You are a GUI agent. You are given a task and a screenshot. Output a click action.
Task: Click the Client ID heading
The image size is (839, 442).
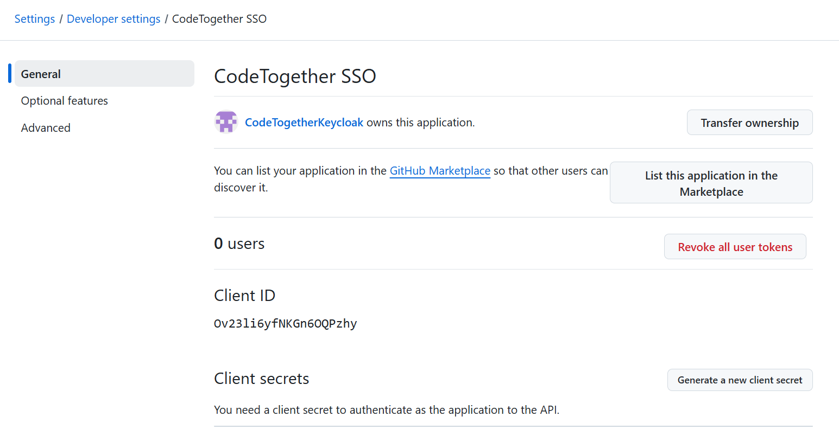(x=244, y=296)
